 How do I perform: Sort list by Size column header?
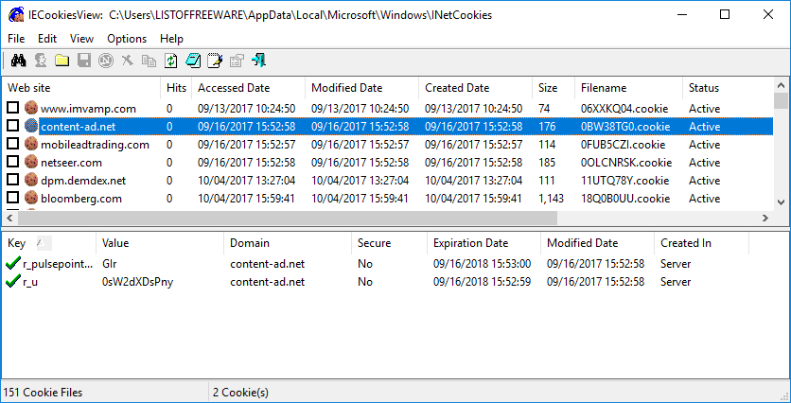pos(554,88)
